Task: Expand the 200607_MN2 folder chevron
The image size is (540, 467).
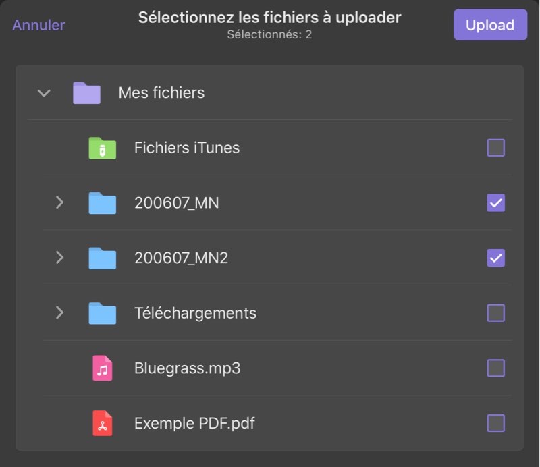Action: pyautogui.click(x=59, y=258)
